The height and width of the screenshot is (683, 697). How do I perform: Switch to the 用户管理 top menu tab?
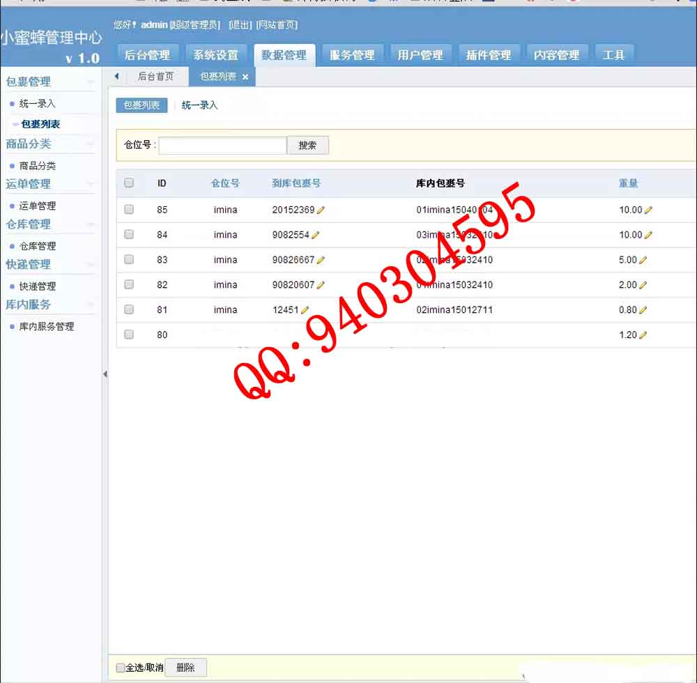pyautogui.click(x=420, y=55)
